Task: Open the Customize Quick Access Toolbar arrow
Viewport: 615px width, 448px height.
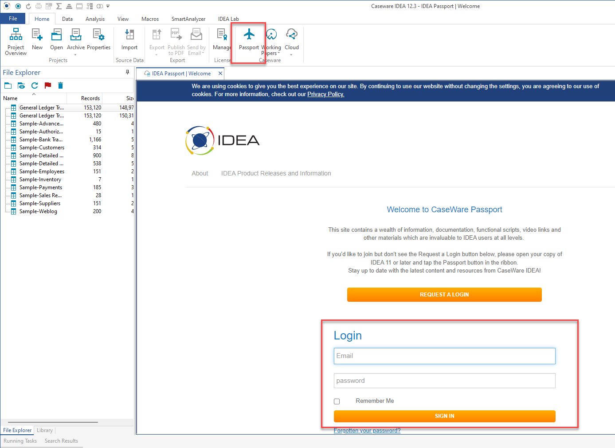Action: 108,6
